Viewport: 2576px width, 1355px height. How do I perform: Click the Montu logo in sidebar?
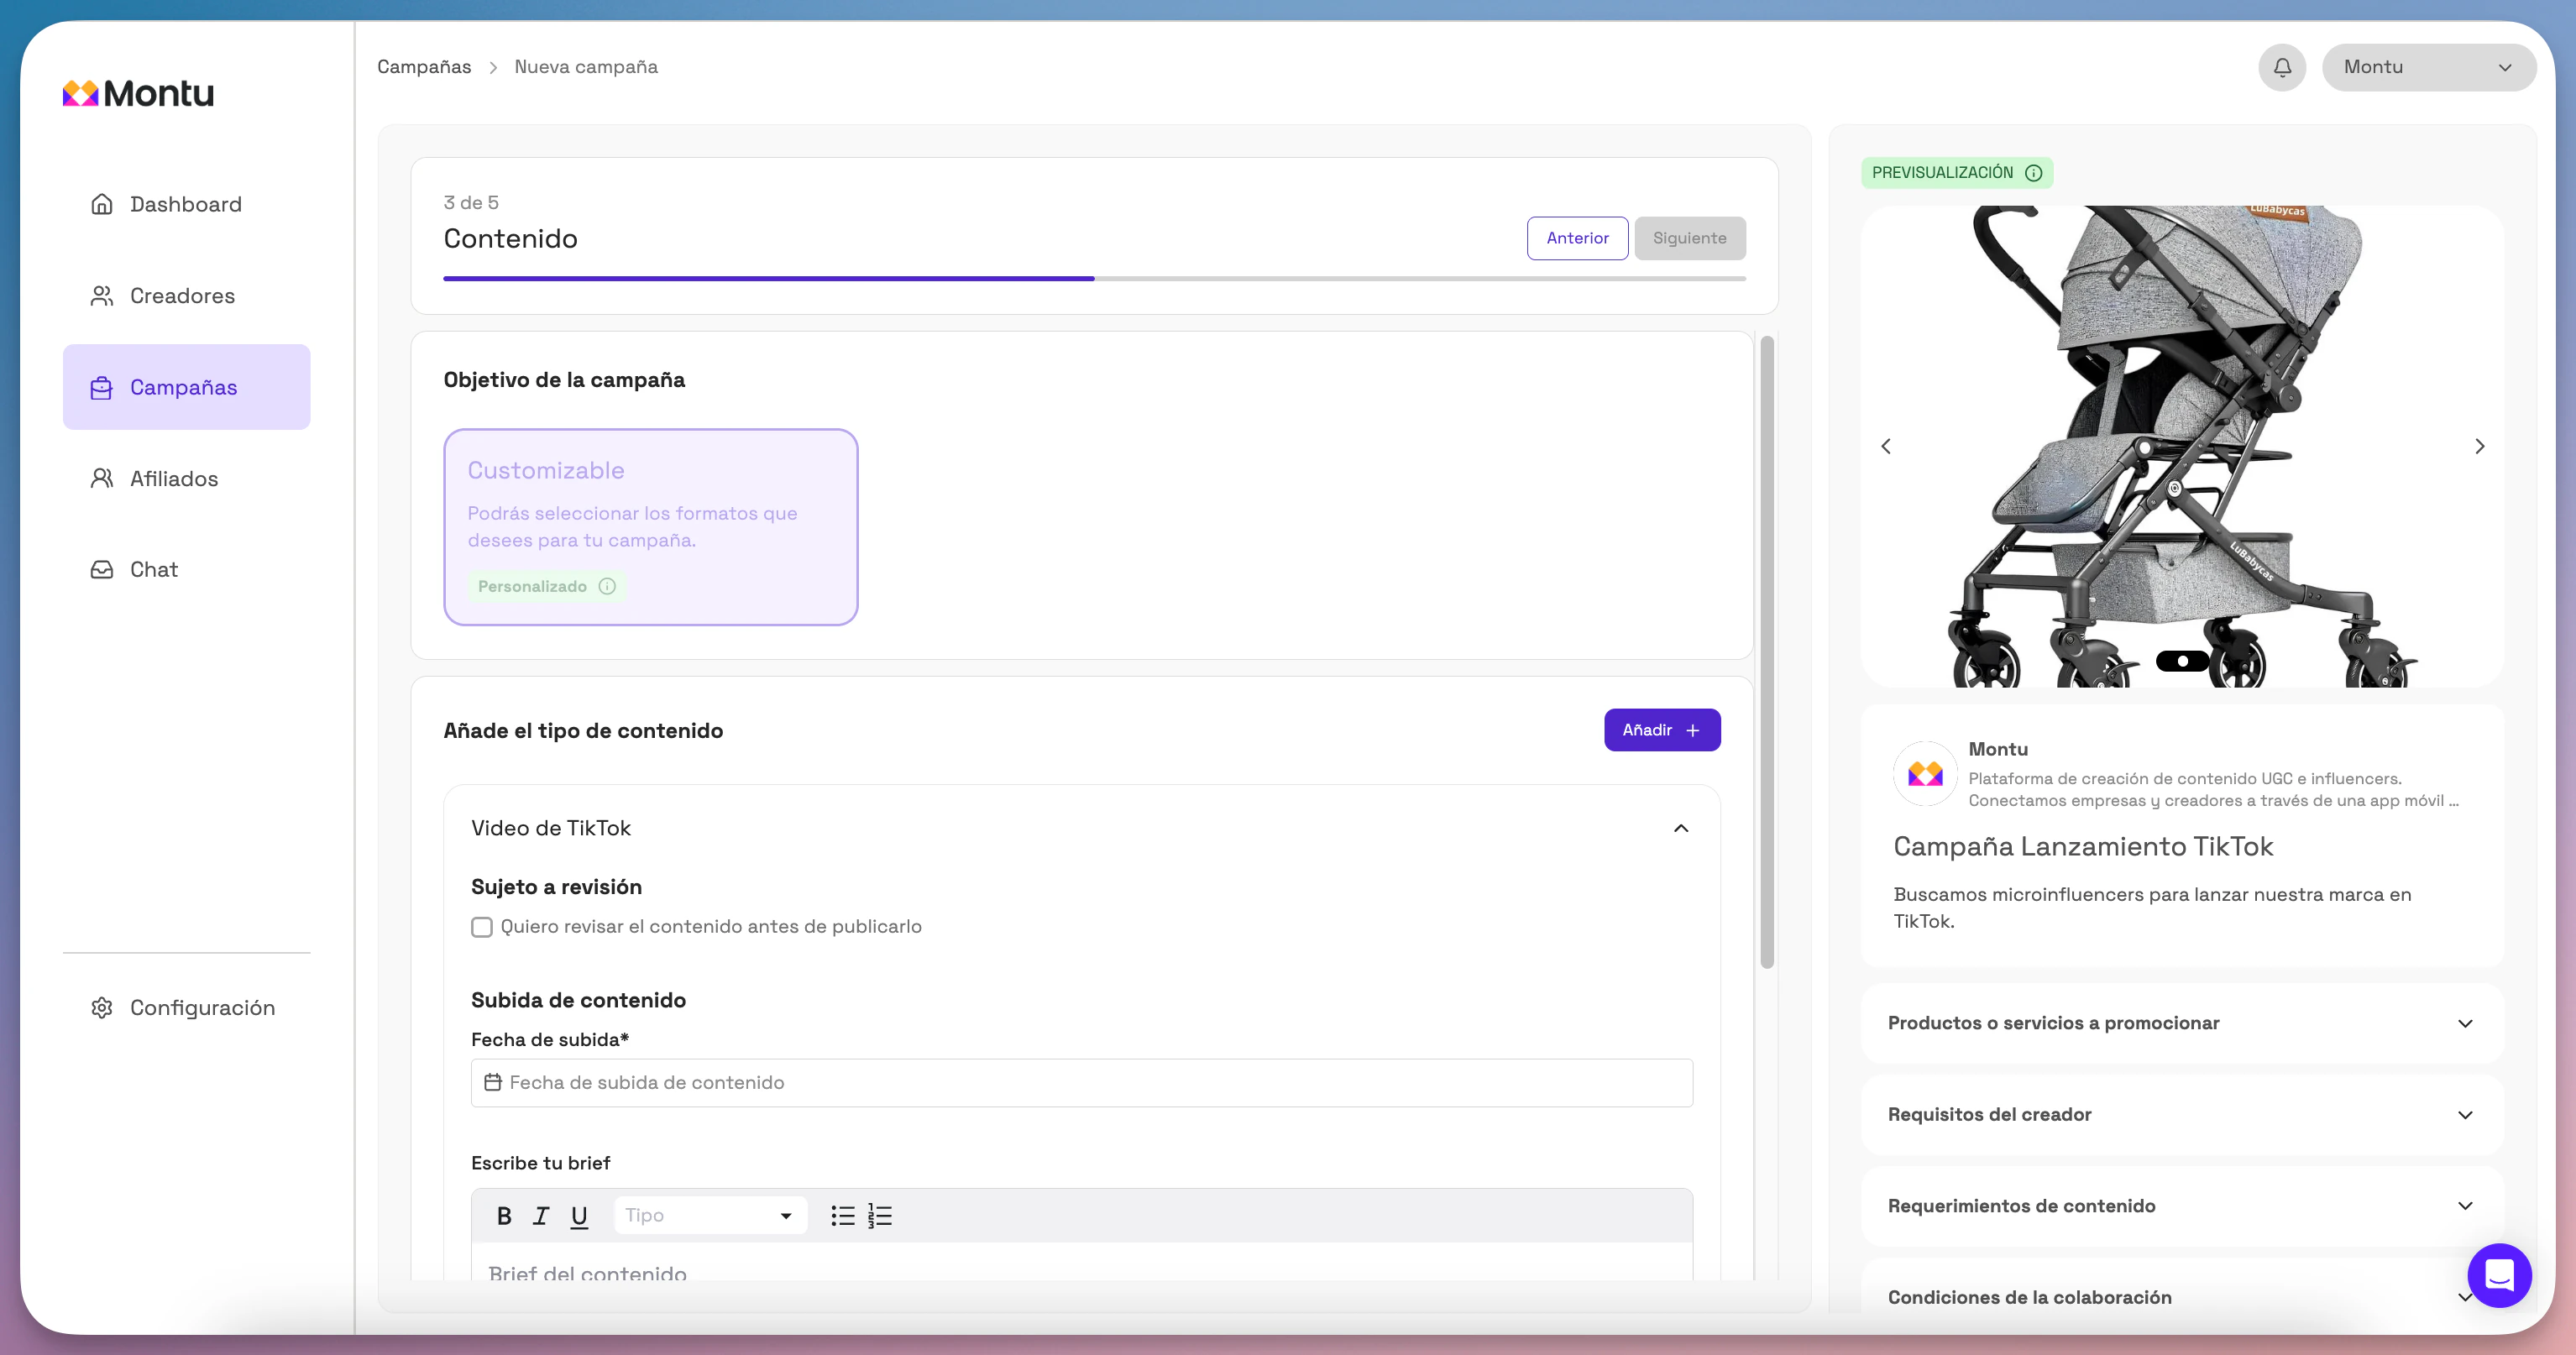click(138, 93)
